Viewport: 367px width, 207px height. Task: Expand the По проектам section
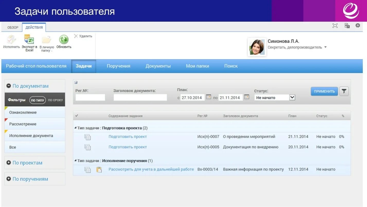9,163
